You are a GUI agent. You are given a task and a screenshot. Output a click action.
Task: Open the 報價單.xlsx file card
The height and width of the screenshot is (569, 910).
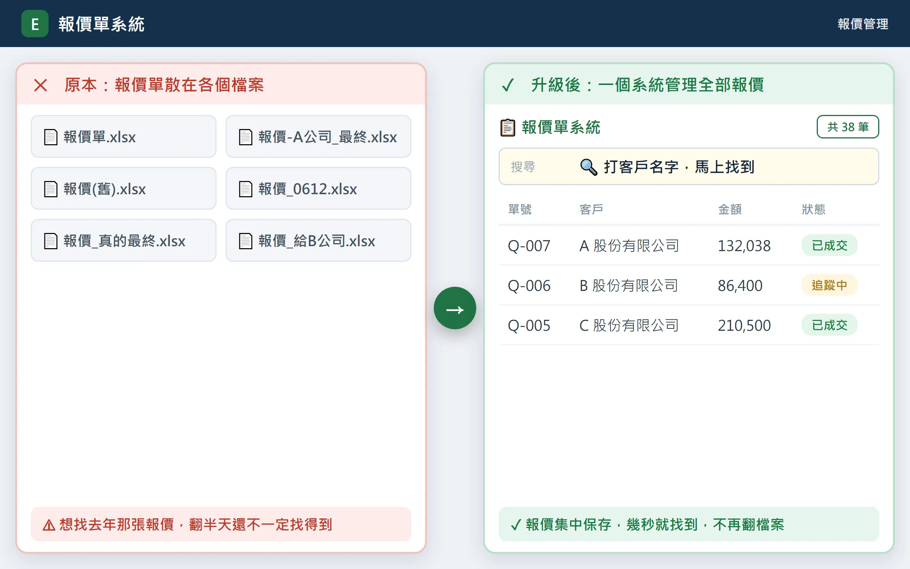point(124,137)
